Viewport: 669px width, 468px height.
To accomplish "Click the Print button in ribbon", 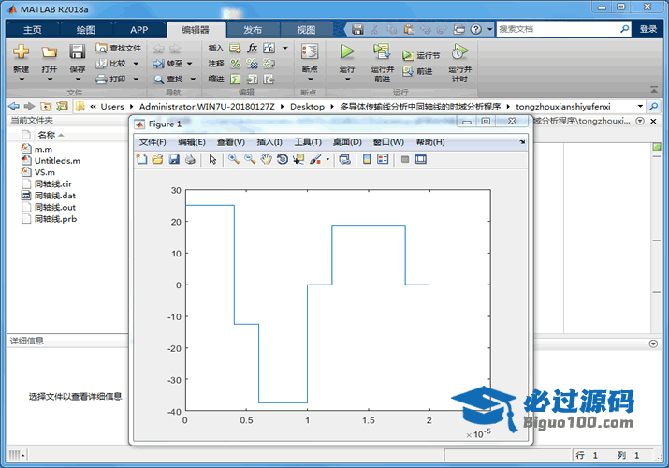I will click(x=111, y=79).
